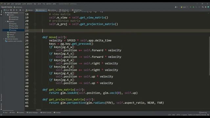Click the expand all icon in Project panel
210x118 pixels.
[14, 10]
